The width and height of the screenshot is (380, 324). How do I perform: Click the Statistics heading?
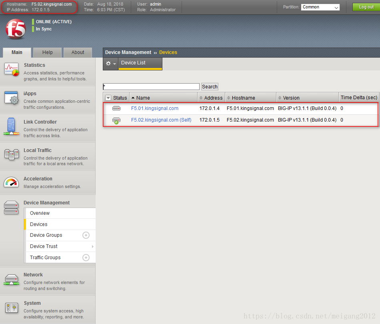click(34, 65)
